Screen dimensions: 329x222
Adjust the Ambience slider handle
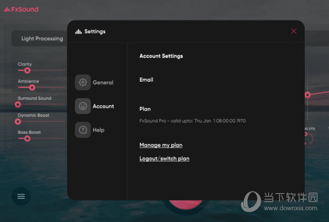[x=32, y=87]
